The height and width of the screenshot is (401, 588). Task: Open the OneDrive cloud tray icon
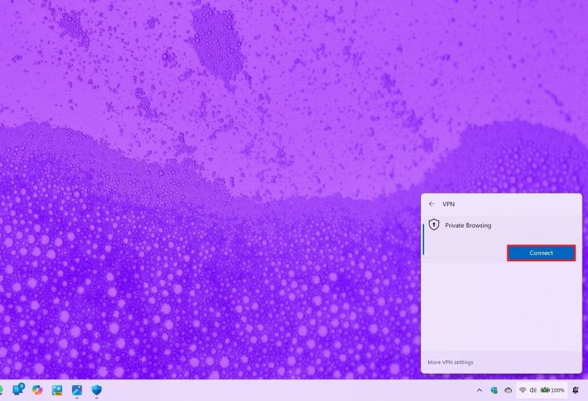[508, 390]
